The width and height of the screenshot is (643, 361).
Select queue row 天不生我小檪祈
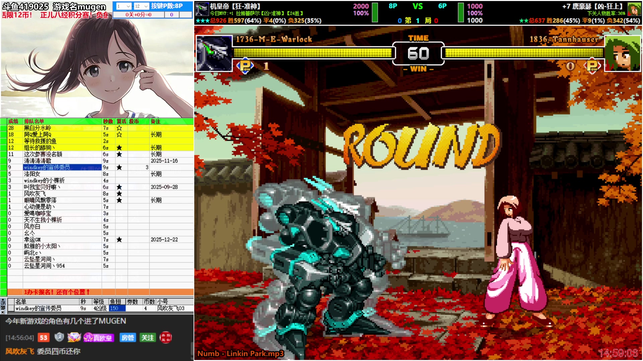click(100, 220)
